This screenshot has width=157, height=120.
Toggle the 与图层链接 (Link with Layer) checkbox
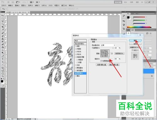pos(101,61)
